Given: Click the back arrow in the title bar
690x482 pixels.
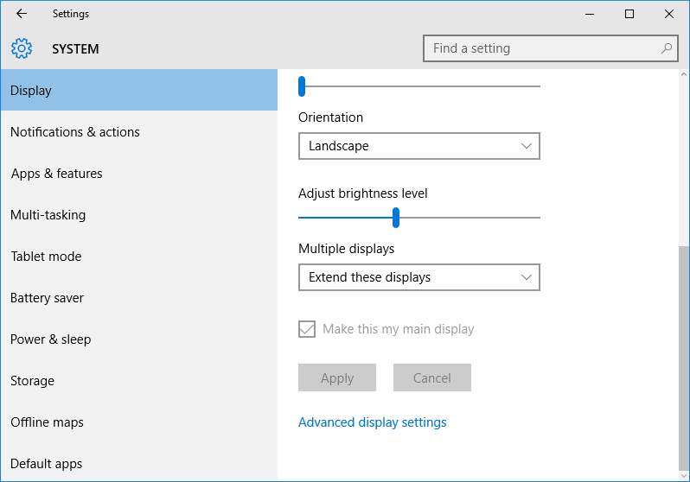Looking at the screenshot, I should coord(22,14).
